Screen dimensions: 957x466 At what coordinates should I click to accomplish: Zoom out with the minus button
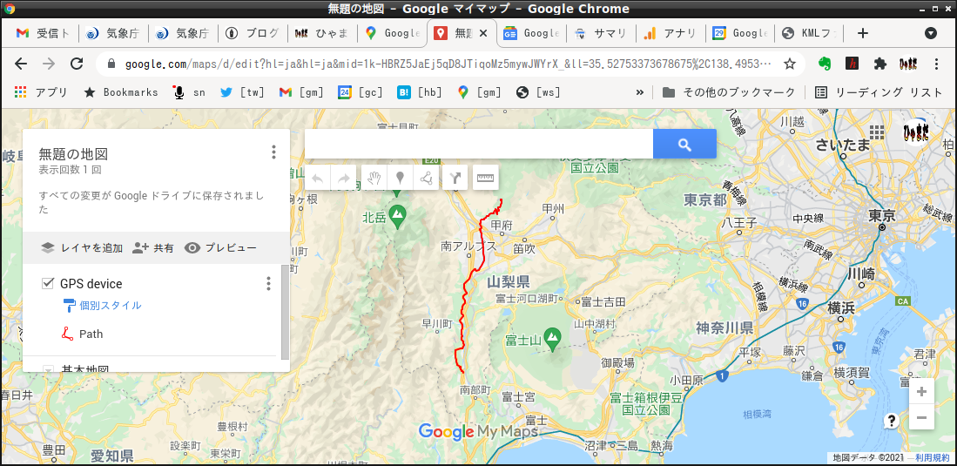click(x=921, y=418)
